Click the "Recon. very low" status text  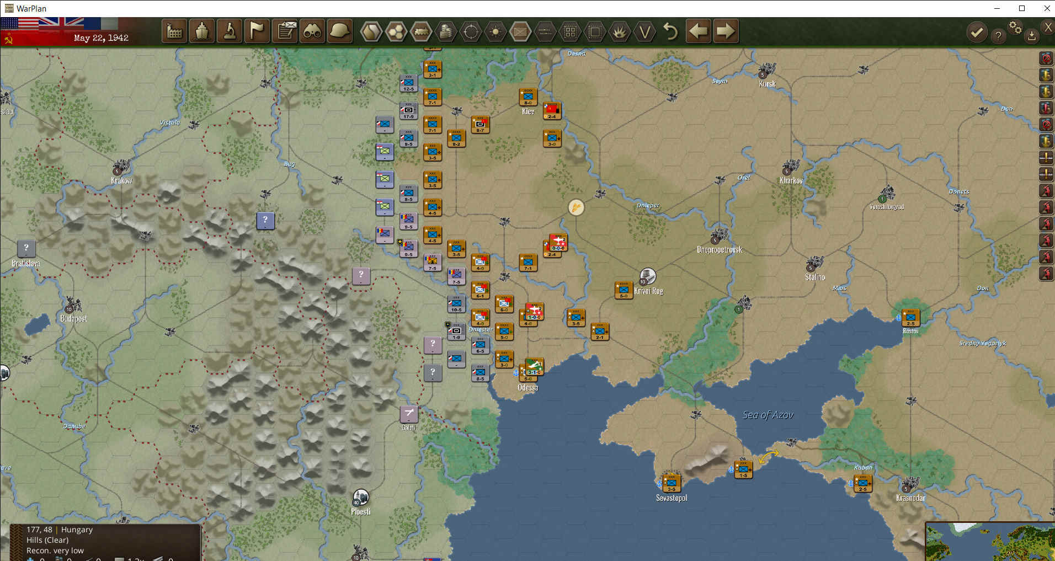point(55,551)
